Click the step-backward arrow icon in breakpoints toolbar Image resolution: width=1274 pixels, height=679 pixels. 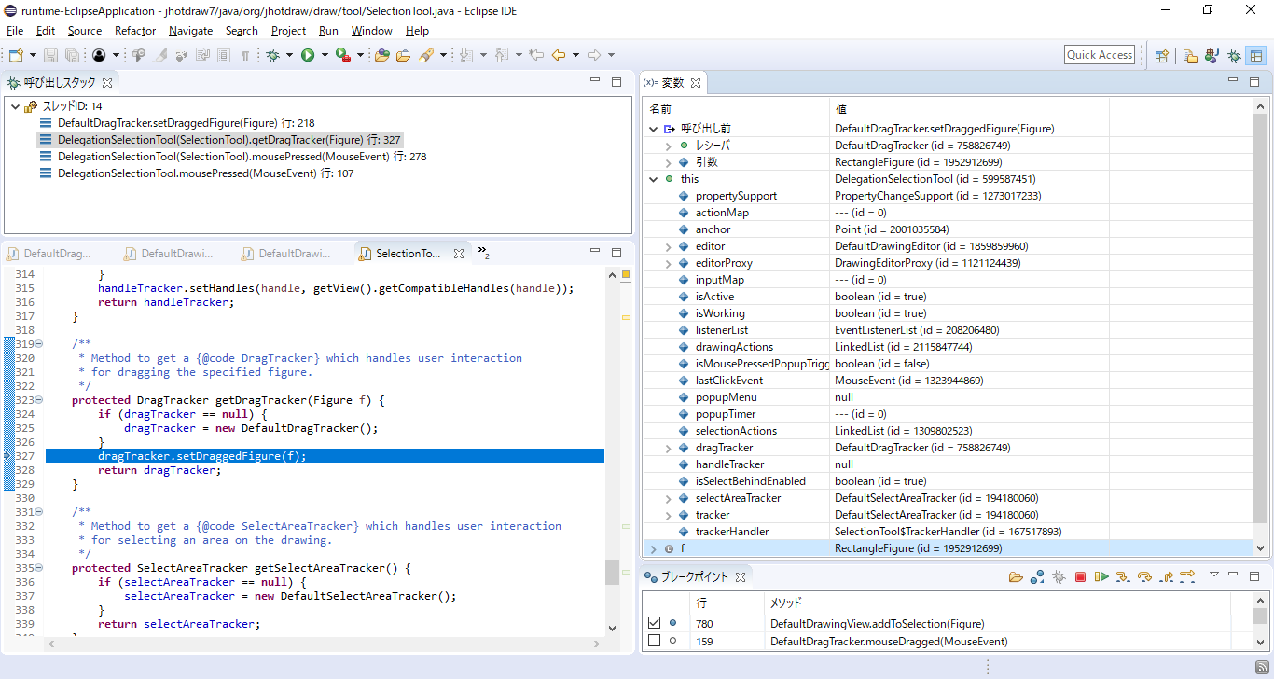tap(1187, 575)
